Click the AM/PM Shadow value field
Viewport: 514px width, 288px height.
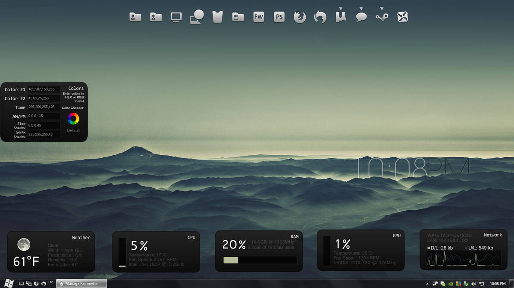tap(43, 135)
